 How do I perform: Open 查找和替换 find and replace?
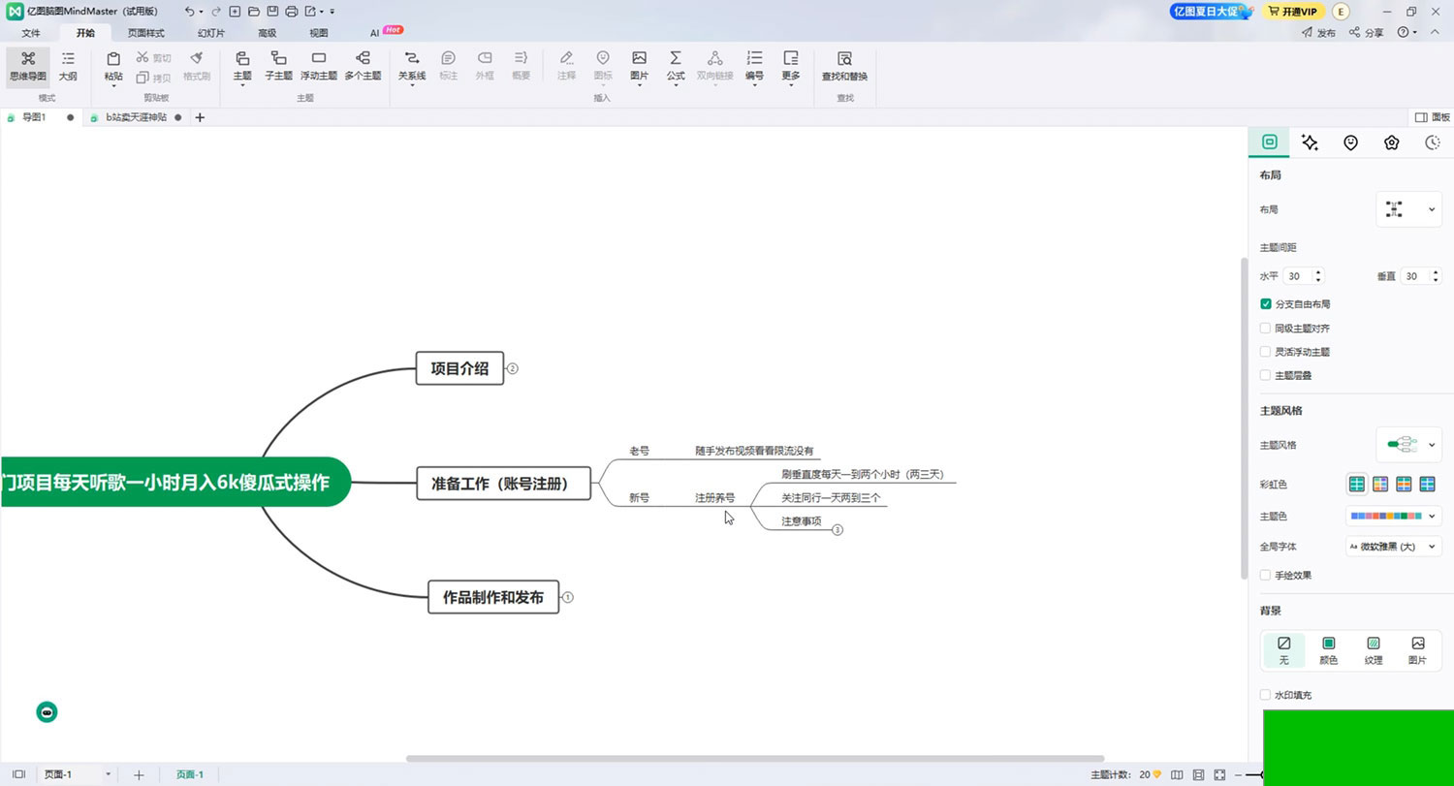[843, 65]
